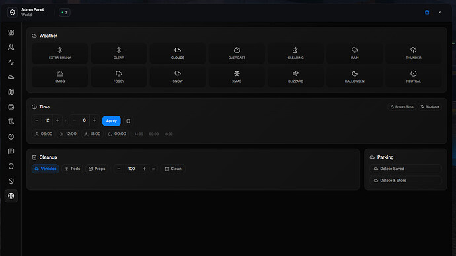
Task: Increase the minute value
Action: [x=95, y=120]
